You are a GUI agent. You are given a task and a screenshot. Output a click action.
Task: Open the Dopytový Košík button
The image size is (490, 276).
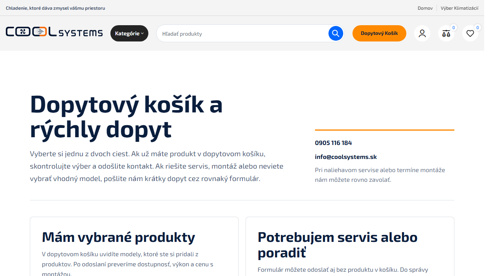(379, 33)
